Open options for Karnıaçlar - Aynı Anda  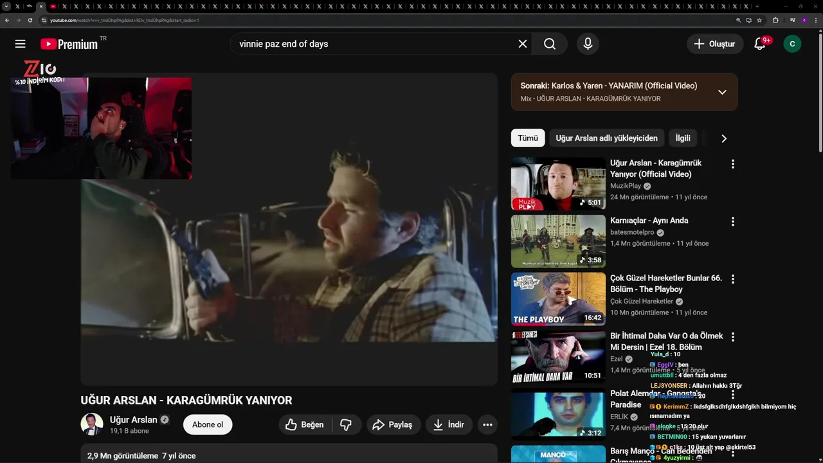coord(732,221)
